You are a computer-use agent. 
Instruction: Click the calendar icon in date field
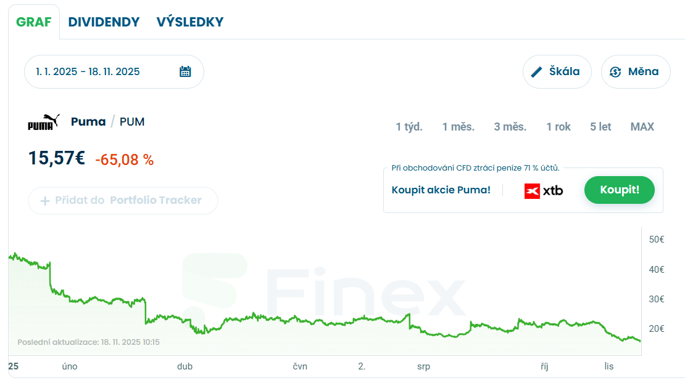coord(185,71)
